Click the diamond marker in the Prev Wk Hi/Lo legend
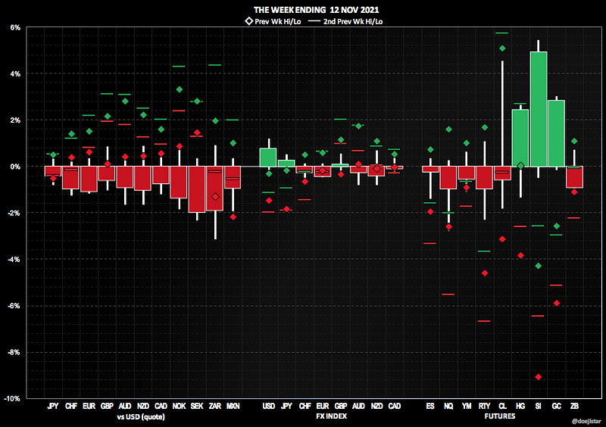This screenshot has height=427, width=606. pos(249,21)
